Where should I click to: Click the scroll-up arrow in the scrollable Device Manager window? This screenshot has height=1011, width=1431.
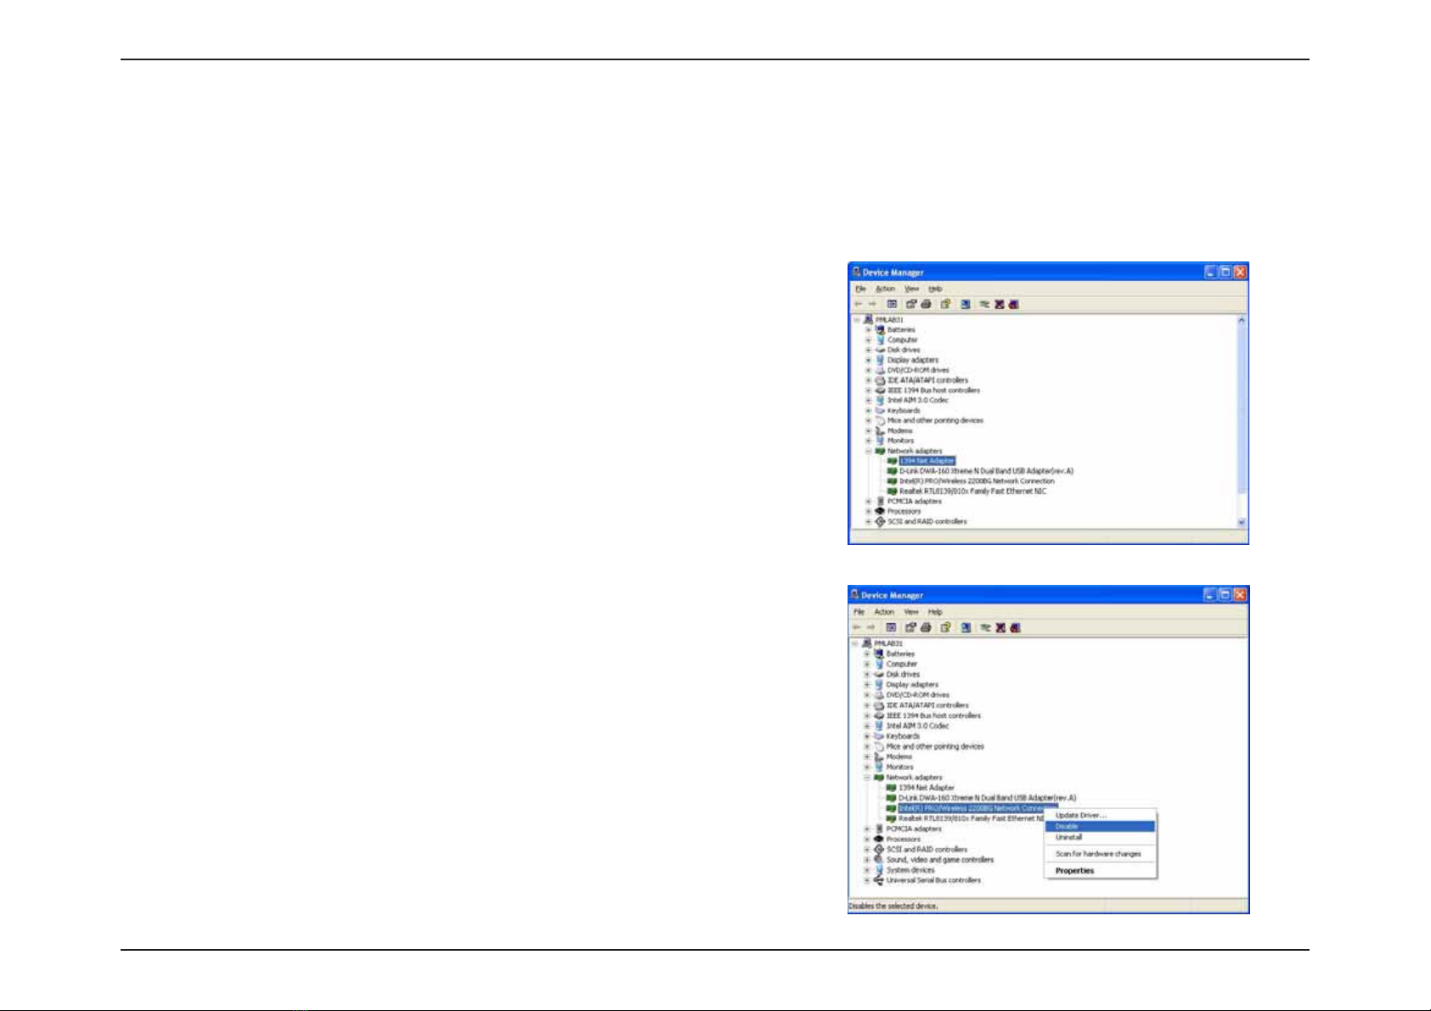[x=1242, y=320]
